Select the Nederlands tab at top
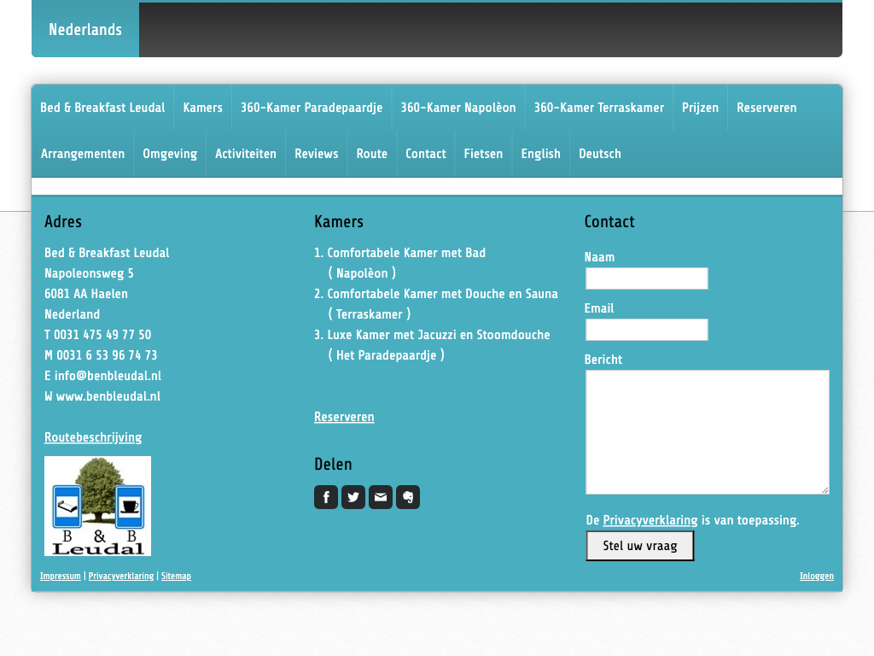 85,30
